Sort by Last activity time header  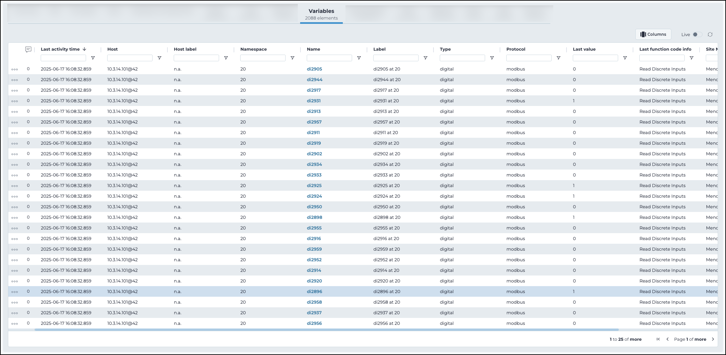pos(60,49)
